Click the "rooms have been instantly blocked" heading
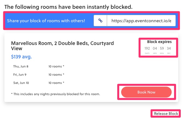Viewport: 186px width, 122px height. click(x=68, y=7)
